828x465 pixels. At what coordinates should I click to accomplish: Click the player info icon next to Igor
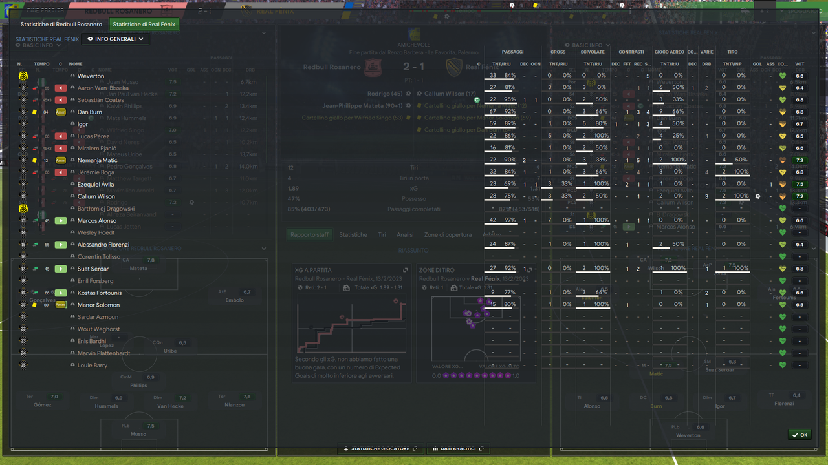tap(72, 124)
